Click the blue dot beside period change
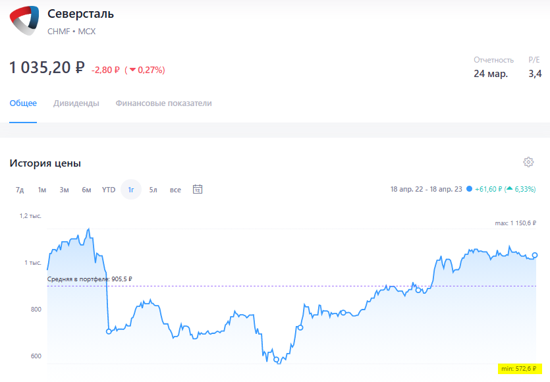550x382 pixels. pos(470,189)
